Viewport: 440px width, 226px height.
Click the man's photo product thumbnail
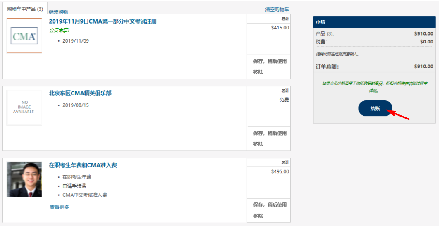(24, 179)
